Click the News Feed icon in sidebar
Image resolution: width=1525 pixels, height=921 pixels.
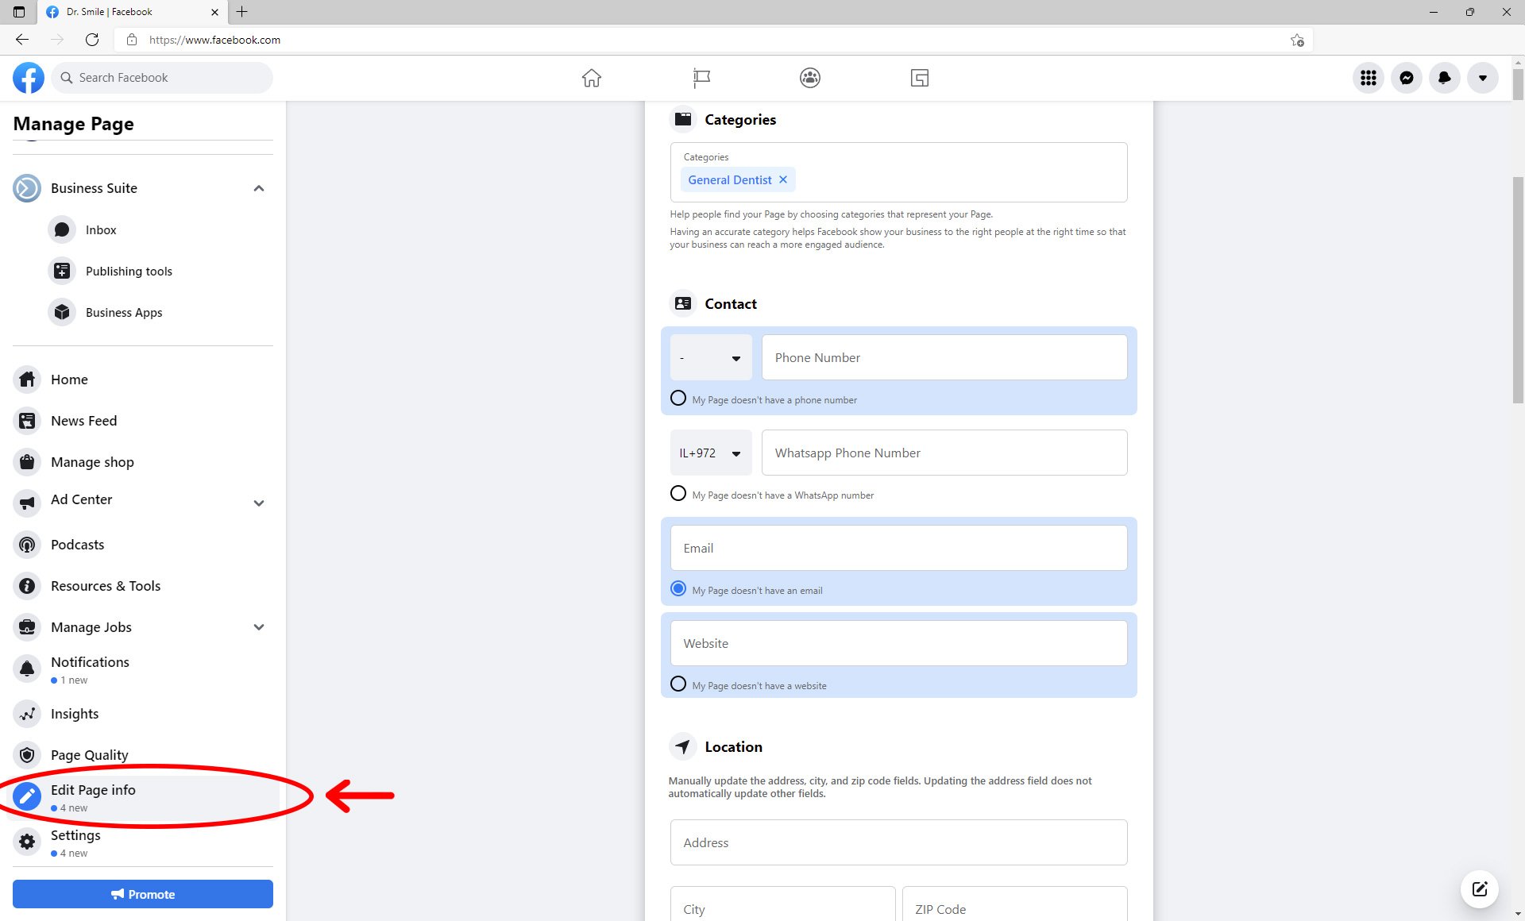pos(27,421)
